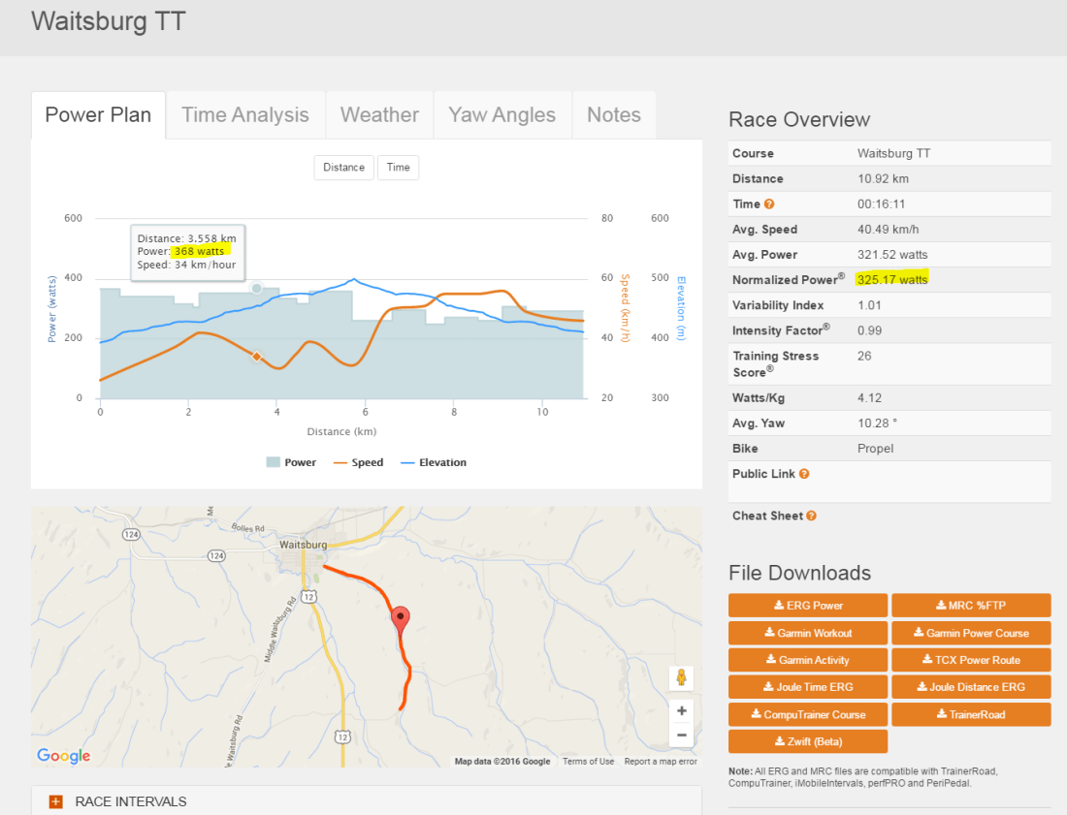
Task: Toggle Speed series in chart legend
Action: [x=358, y=463]
